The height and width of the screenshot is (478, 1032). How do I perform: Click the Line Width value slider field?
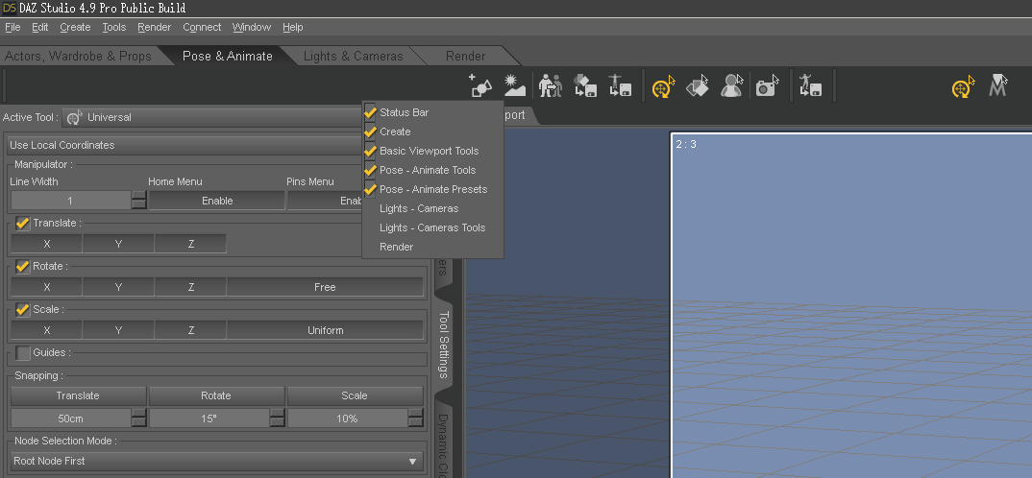[71, 201]
